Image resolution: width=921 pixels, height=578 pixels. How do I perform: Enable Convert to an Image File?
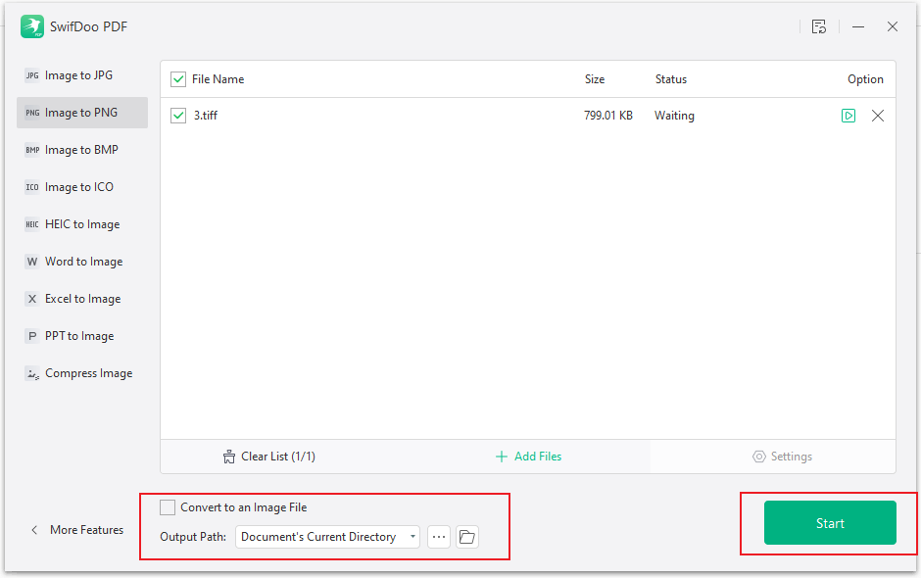point(168,507)
